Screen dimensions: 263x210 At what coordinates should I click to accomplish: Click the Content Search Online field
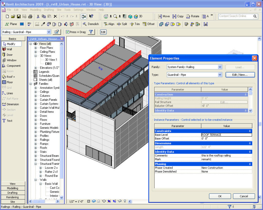pos(236,16)
